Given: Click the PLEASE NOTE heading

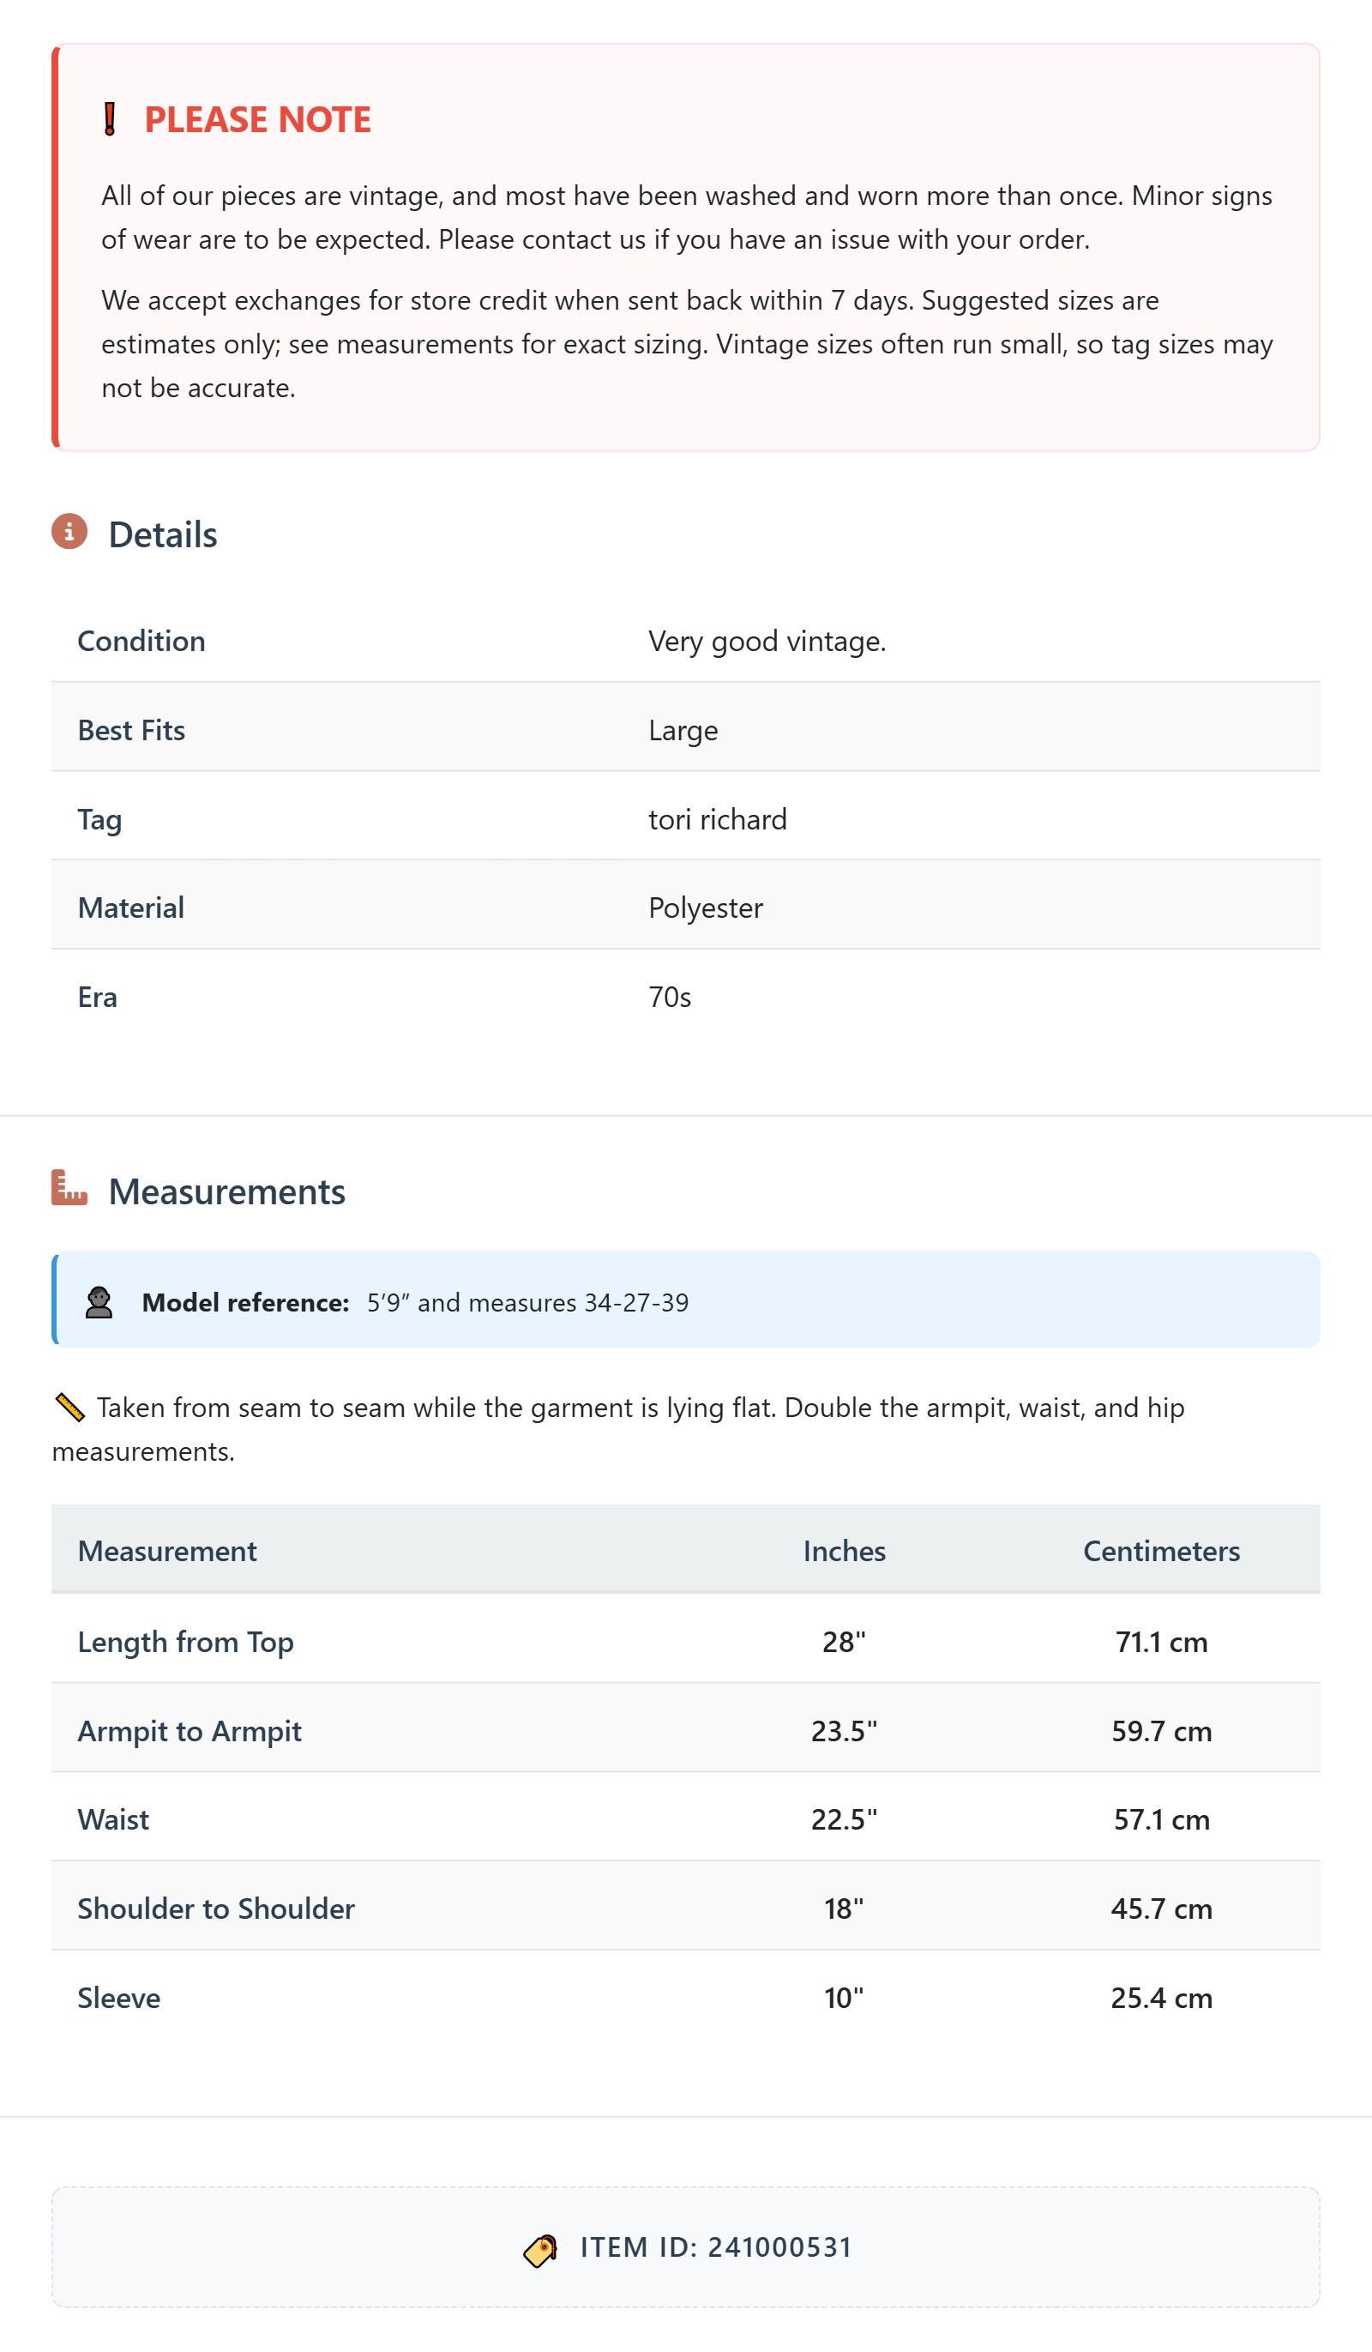Looking at the screenshot, I should (x=257, y=119).
